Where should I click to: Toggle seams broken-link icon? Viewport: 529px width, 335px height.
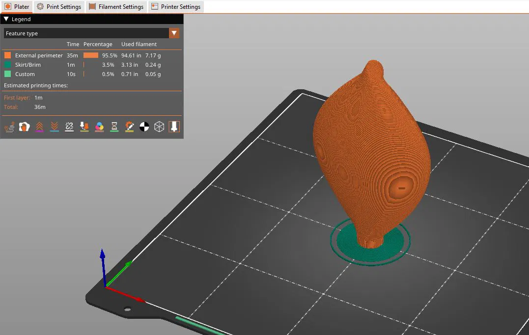click(69, 127)
